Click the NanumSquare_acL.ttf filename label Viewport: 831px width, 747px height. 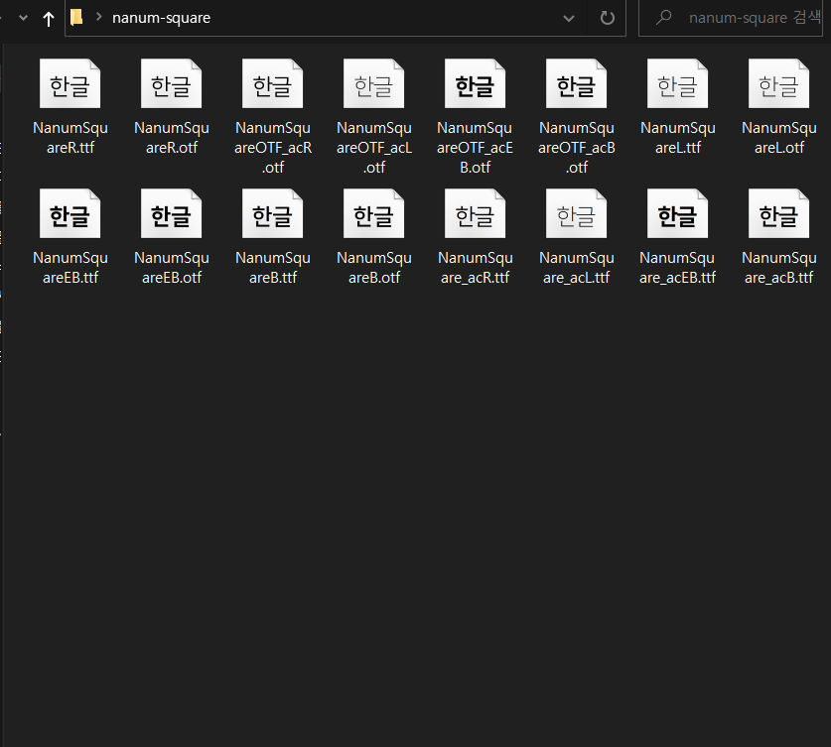pyautogui.click(x=576, y=268)
